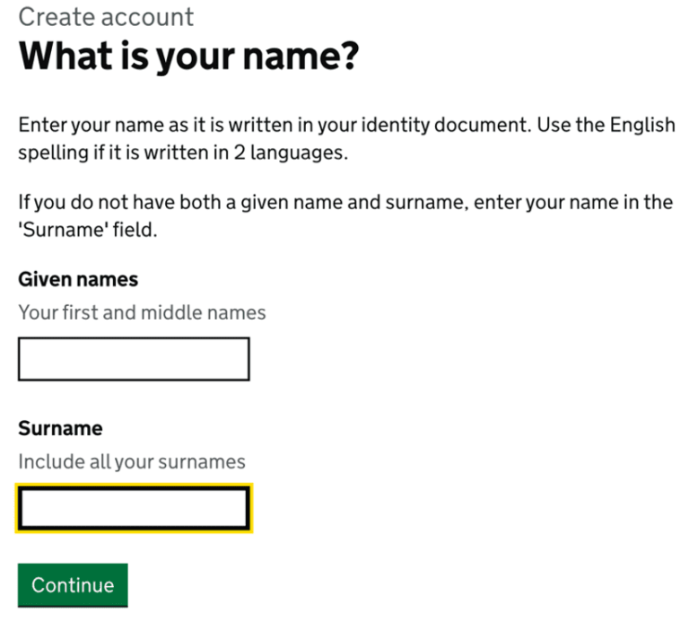689x639 pixels.
Task: Click the Given names text input box
Action: pos(134,359)
